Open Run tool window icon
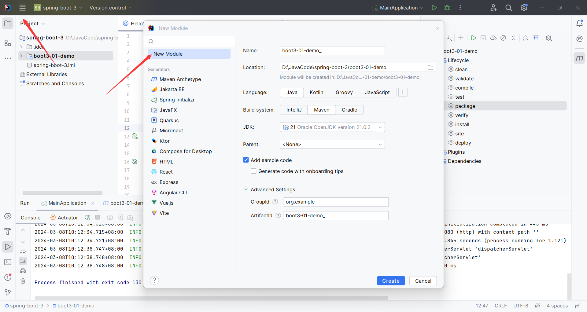The width and height of the screenshot is (587, 312). 8,247
